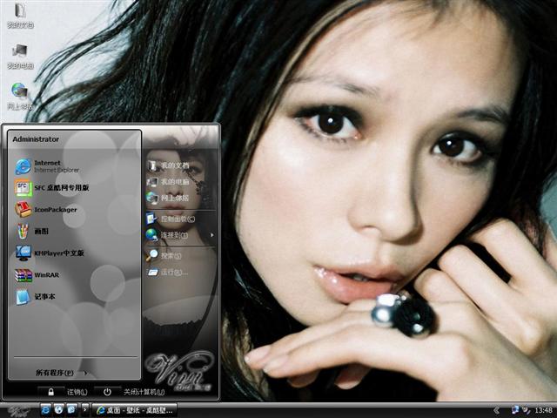Expand 连接到(T) submenu in Start menu
The image size is (557, 418).
(x=180, y=235)
